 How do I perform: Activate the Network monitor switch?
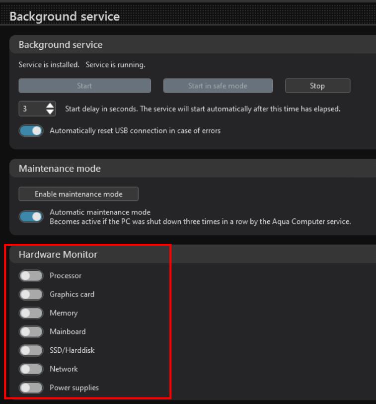[31, 369]
